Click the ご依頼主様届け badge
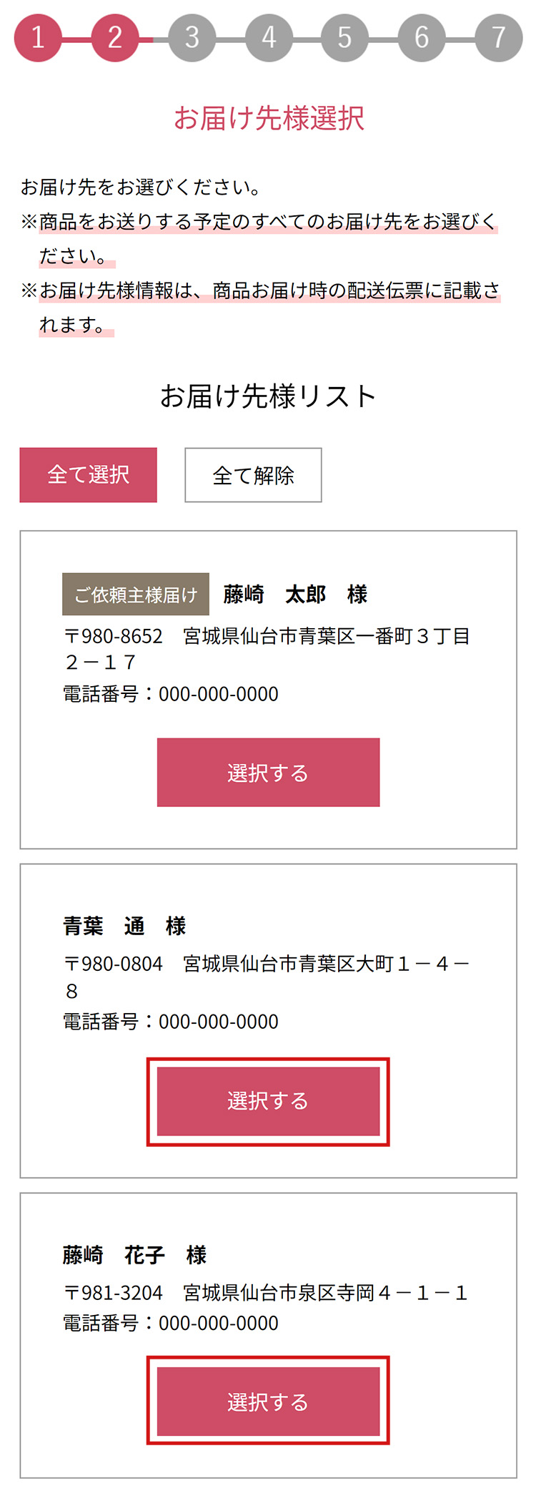Image resolution: width=536 pixels, height=1491 pixels. pyautogui.click(x=136, y=595)
